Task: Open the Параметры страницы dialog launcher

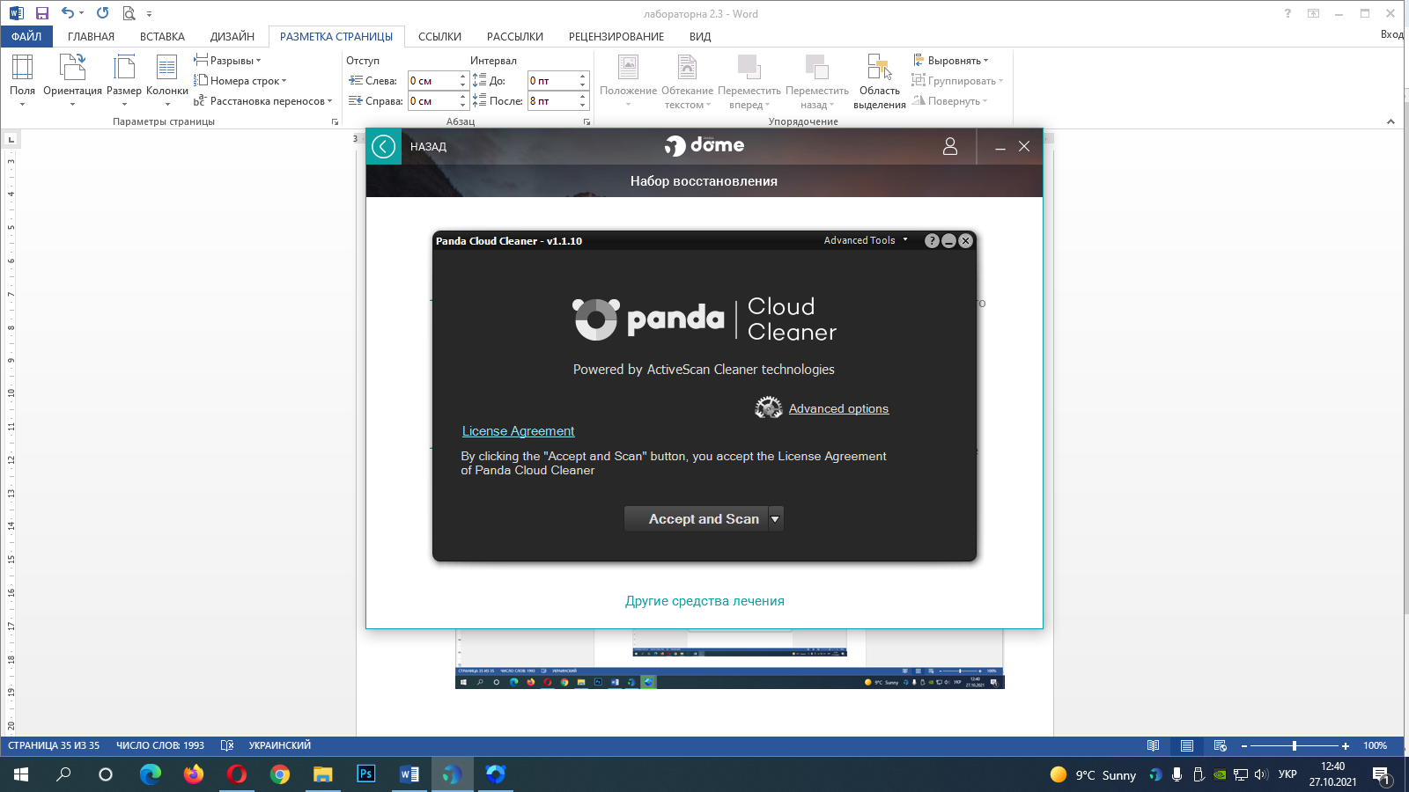Action: 335,122
